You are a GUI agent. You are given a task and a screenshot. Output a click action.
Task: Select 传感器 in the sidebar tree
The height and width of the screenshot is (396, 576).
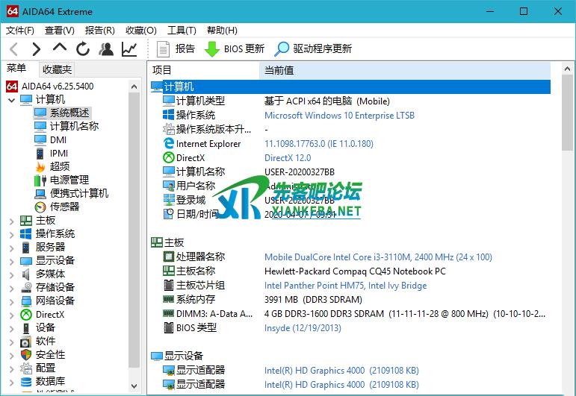click(64, 207)
